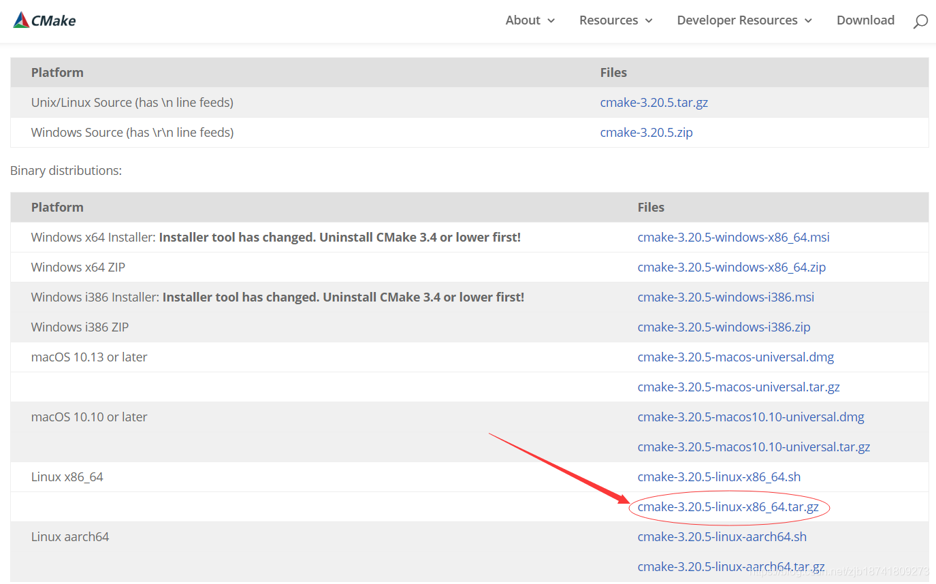Expand the Resources menu chevron
936x584 pixels.
[649, 21]
